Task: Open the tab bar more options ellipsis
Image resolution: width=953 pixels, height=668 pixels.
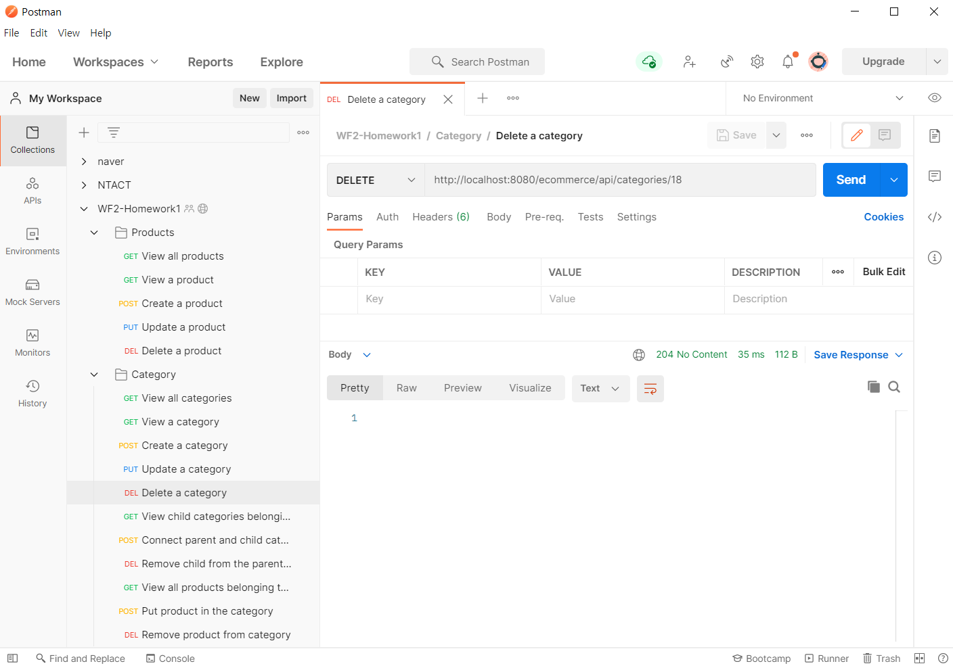Action: pyautogui.click(x=513, y=98)
